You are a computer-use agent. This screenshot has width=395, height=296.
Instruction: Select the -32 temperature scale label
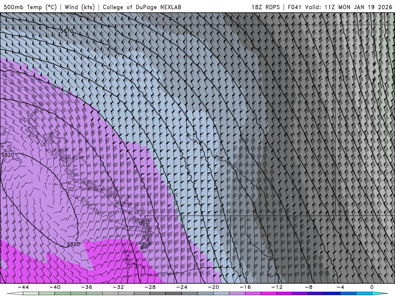(118, 287)
